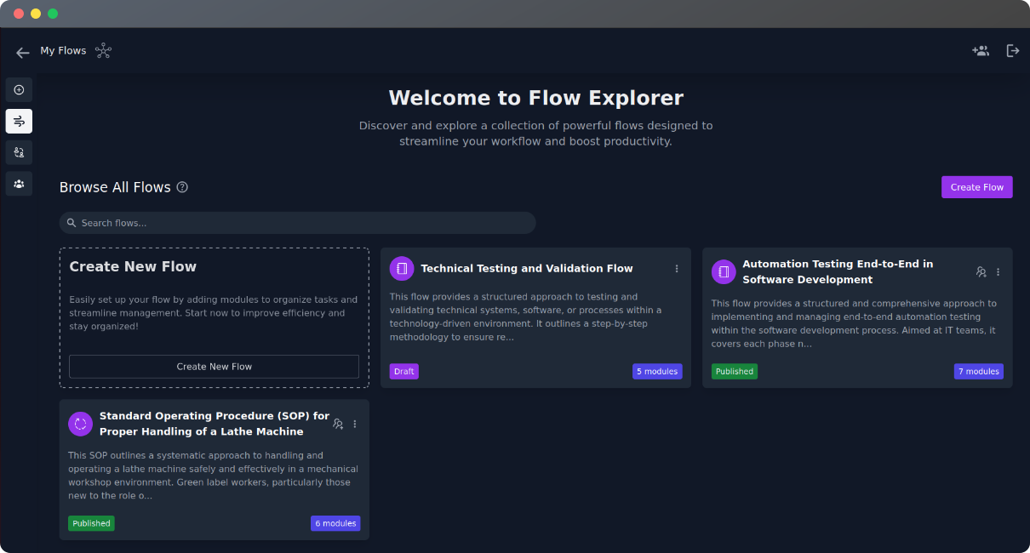The height and width of the screenshot is (553, 1030).
Task: Open the add-new icon atop the sidebar
Action: click(x=19, y=89)
